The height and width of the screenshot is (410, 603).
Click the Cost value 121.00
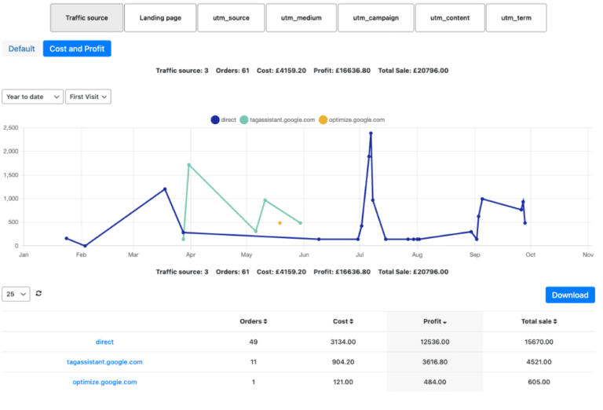point(343,382)
